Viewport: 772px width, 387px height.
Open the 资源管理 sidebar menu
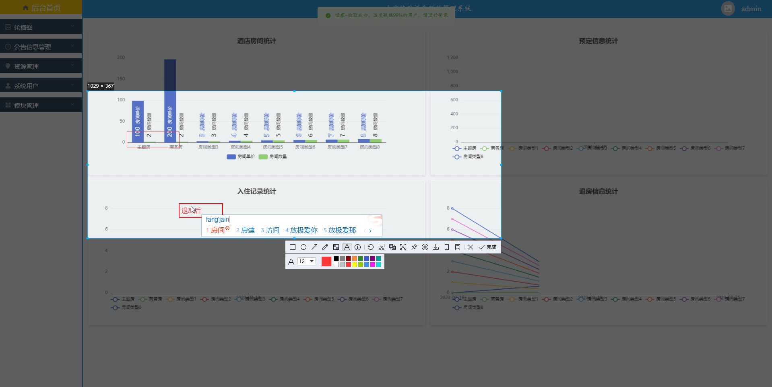(41, 66)
